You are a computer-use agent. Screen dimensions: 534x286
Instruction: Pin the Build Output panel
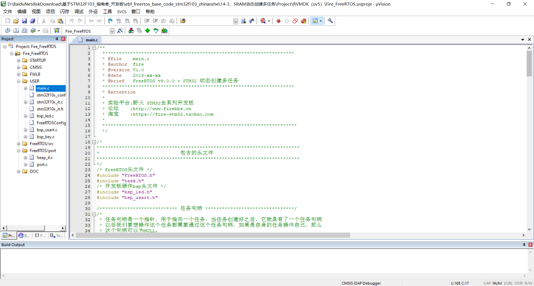point(524,245)
